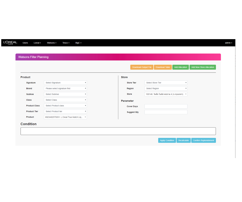This screenshot has width=242, height=202.
Task: Open the admin account menu
Action: 228,43
